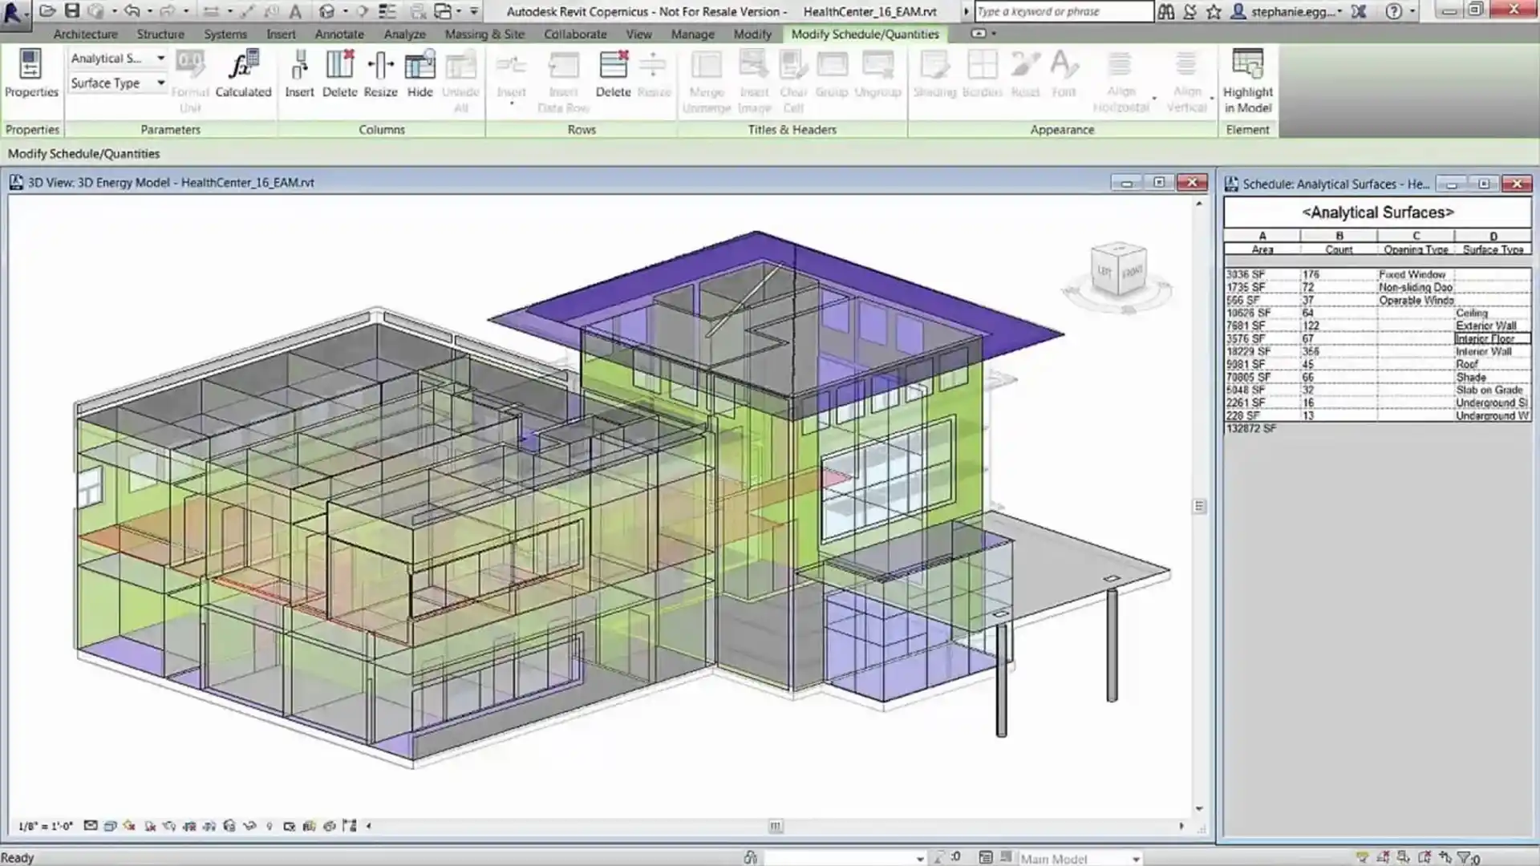Click Resize column icon
This screenshot has height=866, width=1540.
click(380, 75)
